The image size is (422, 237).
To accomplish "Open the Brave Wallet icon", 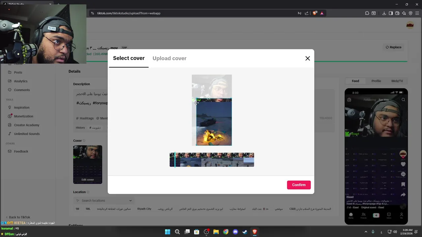I will [x=397, y=13].
